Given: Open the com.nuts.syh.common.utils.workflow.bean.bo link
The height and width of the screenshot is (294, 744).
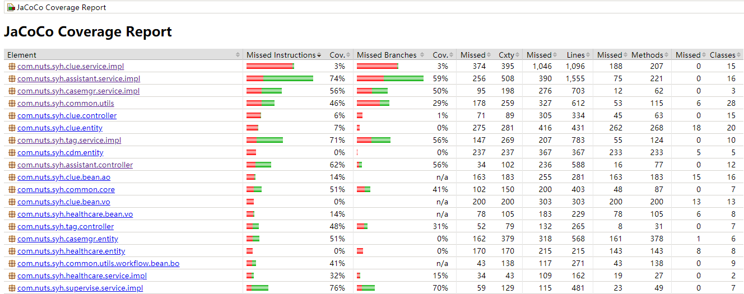Looking at the screenshot, I should [98, 264].
